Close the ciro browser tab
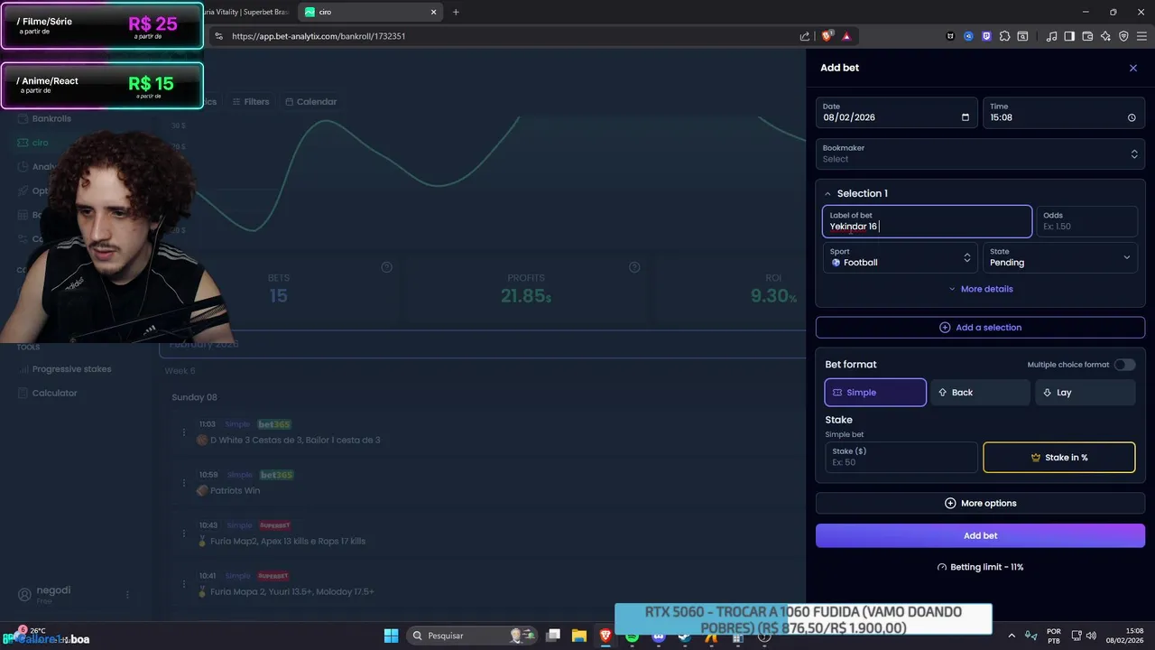 pos(434,12)
